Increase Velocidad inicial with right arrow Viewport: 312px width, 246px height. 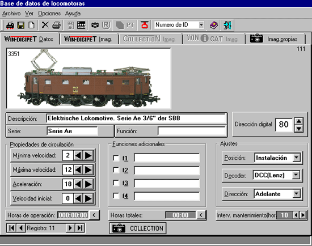click(x=88, y=198)
